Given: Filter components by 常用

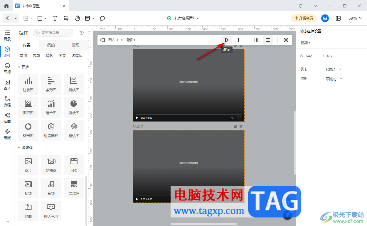Looking at the screenshot, I should [x=23, y=56].
